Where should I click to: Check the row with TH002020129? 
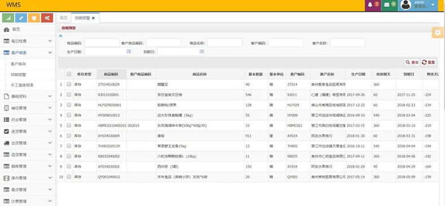click(69, 146)
